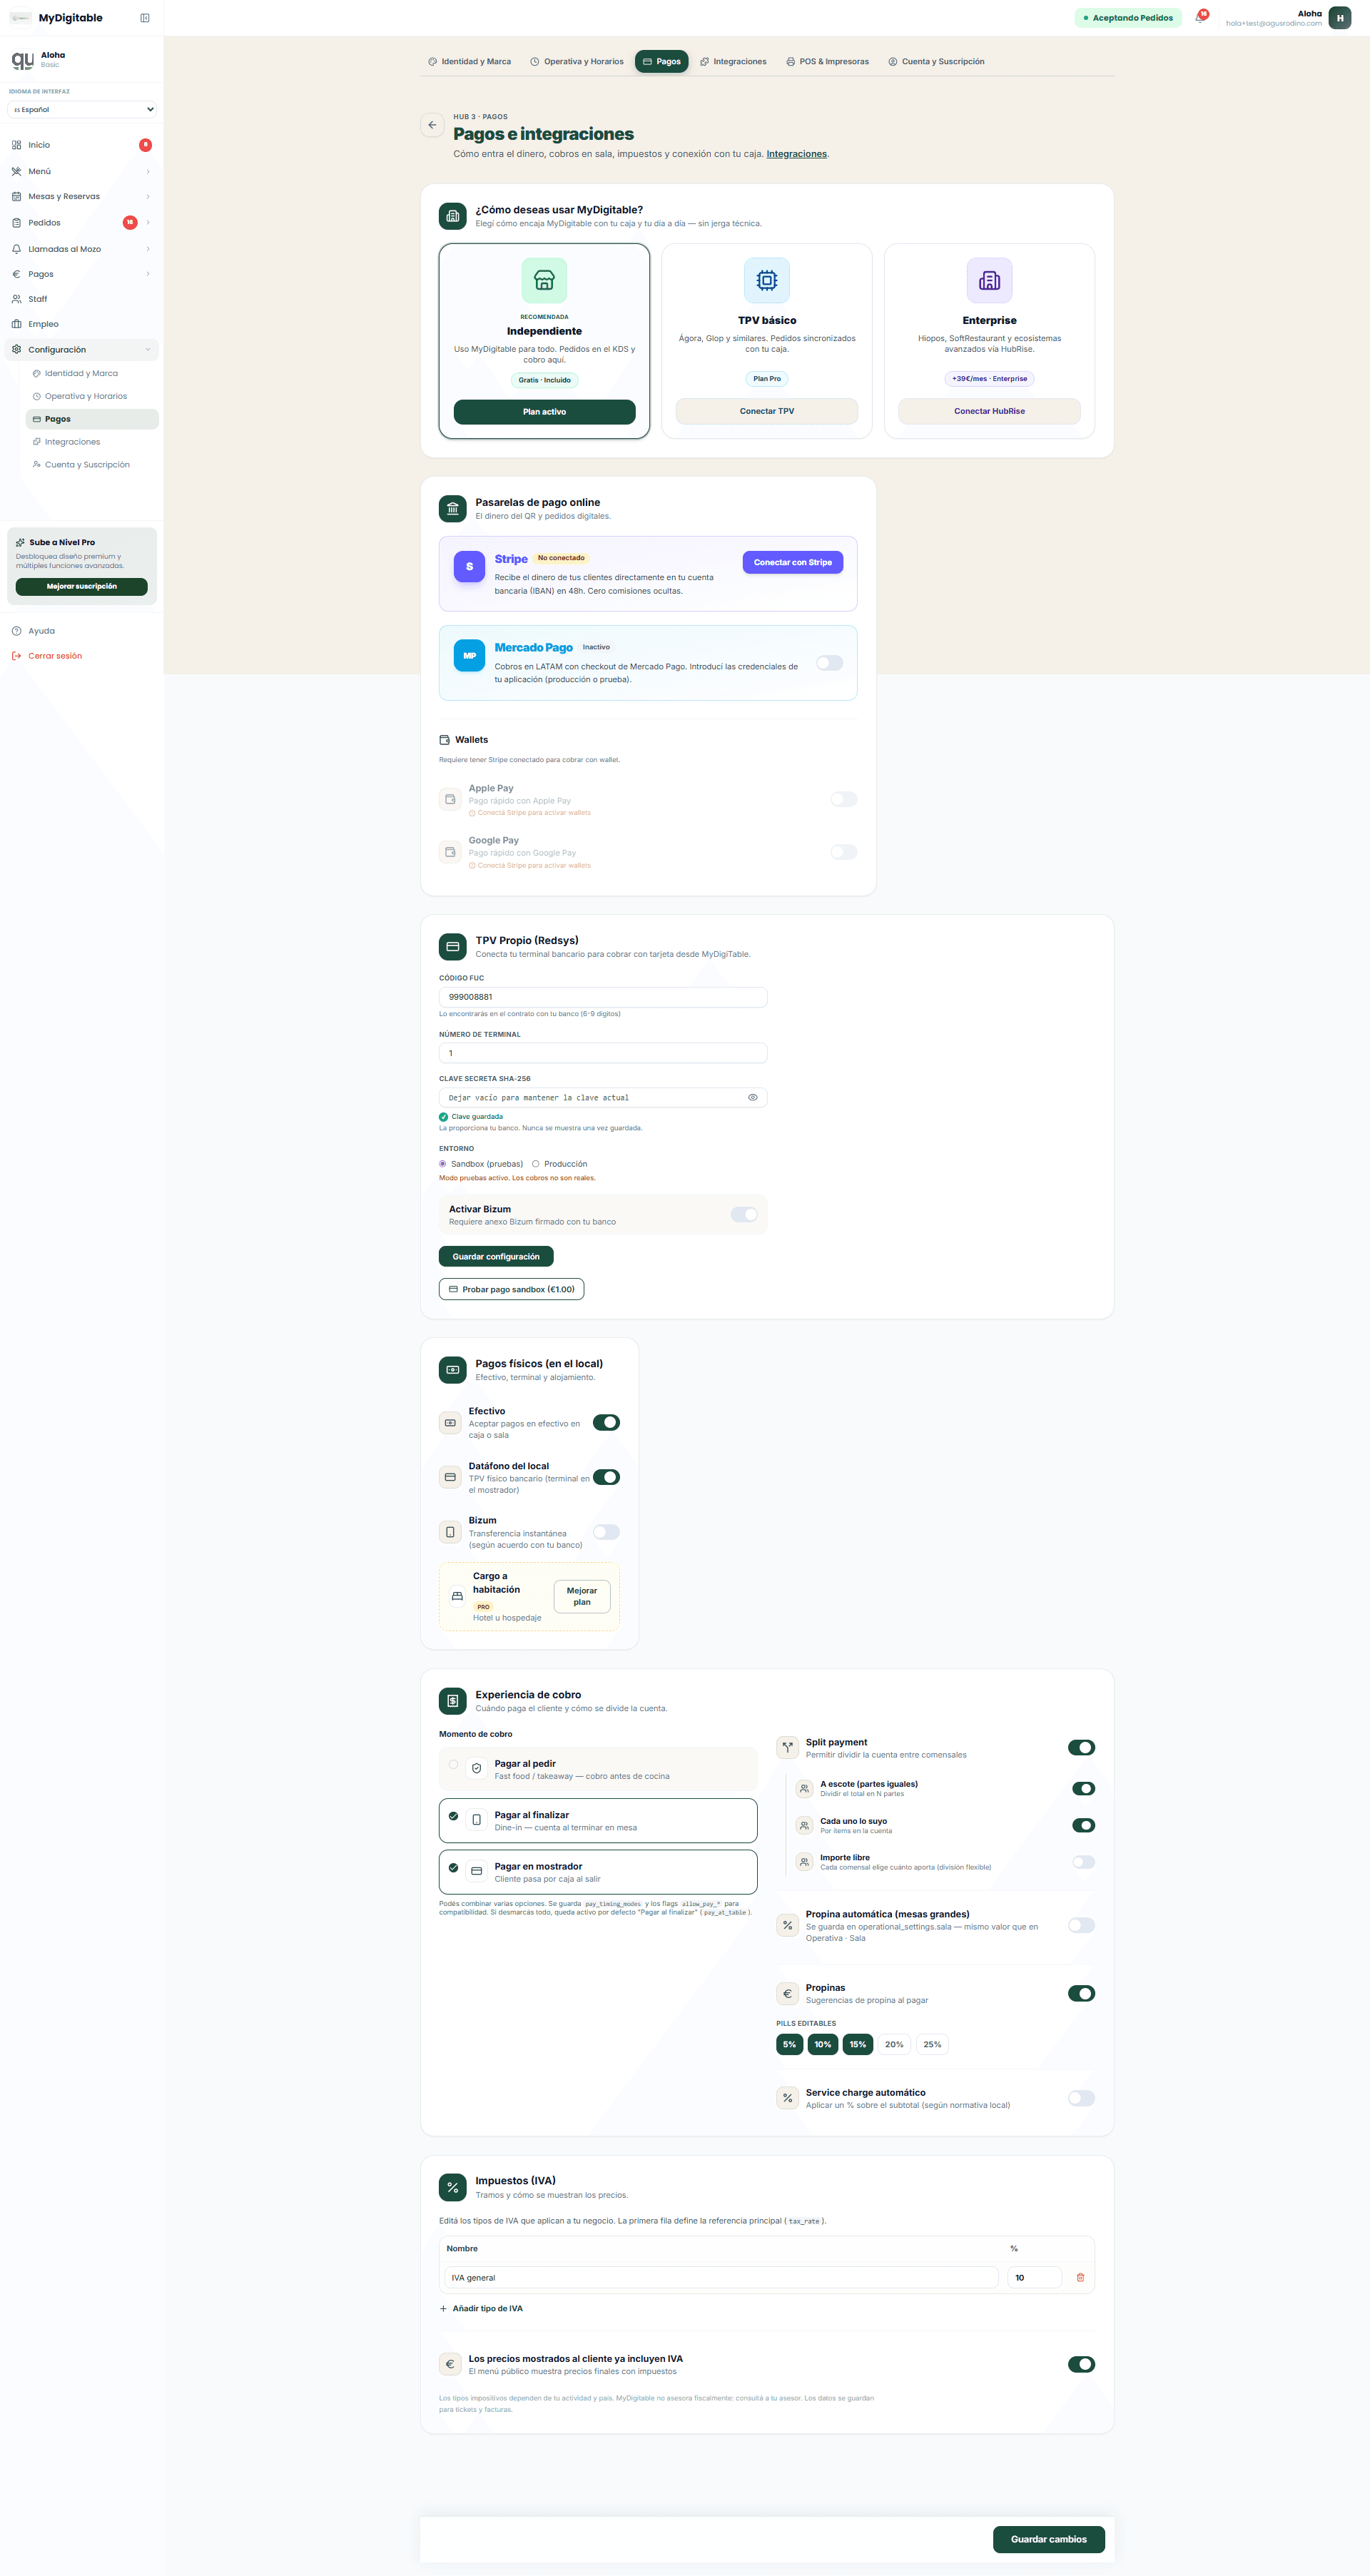Expand Pedidos sidebar item
Screen dimensions: 1370x2576
pos(82,223)
